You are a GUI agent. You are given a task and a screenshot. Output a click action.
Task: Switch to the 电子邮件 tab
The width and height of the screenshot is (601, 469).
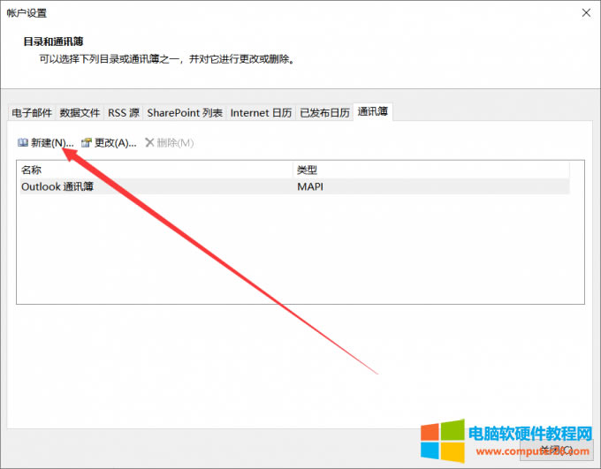pos(32,113)
